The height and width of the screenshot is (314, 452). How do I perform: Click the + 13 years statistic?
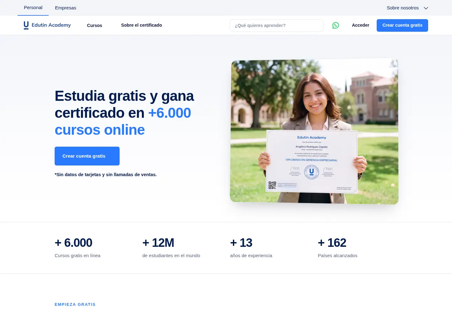(241, 243)
